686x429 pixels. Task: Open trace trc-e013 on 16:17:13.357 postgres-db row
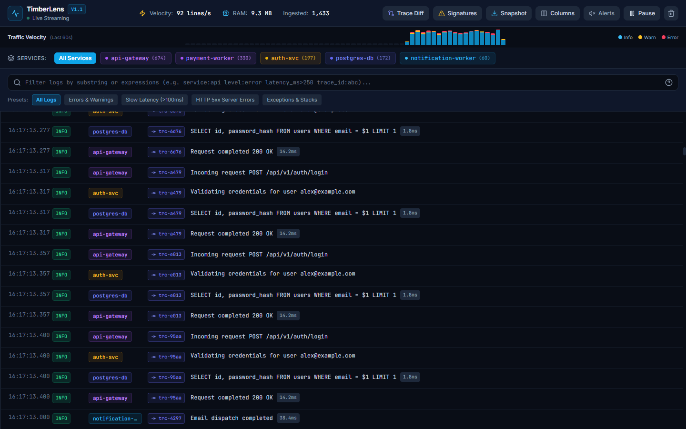point(166,296)
